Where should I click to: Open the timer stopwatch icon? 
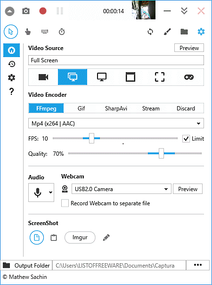pyautogui.click(x=62, y=32)
